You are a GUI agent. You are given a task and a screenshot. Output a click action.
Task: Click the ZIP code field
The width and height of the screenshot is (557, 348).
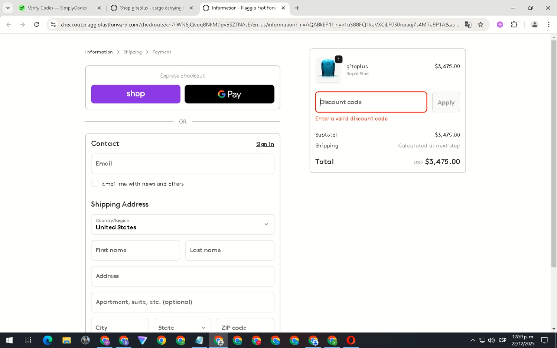coord(245,325)
